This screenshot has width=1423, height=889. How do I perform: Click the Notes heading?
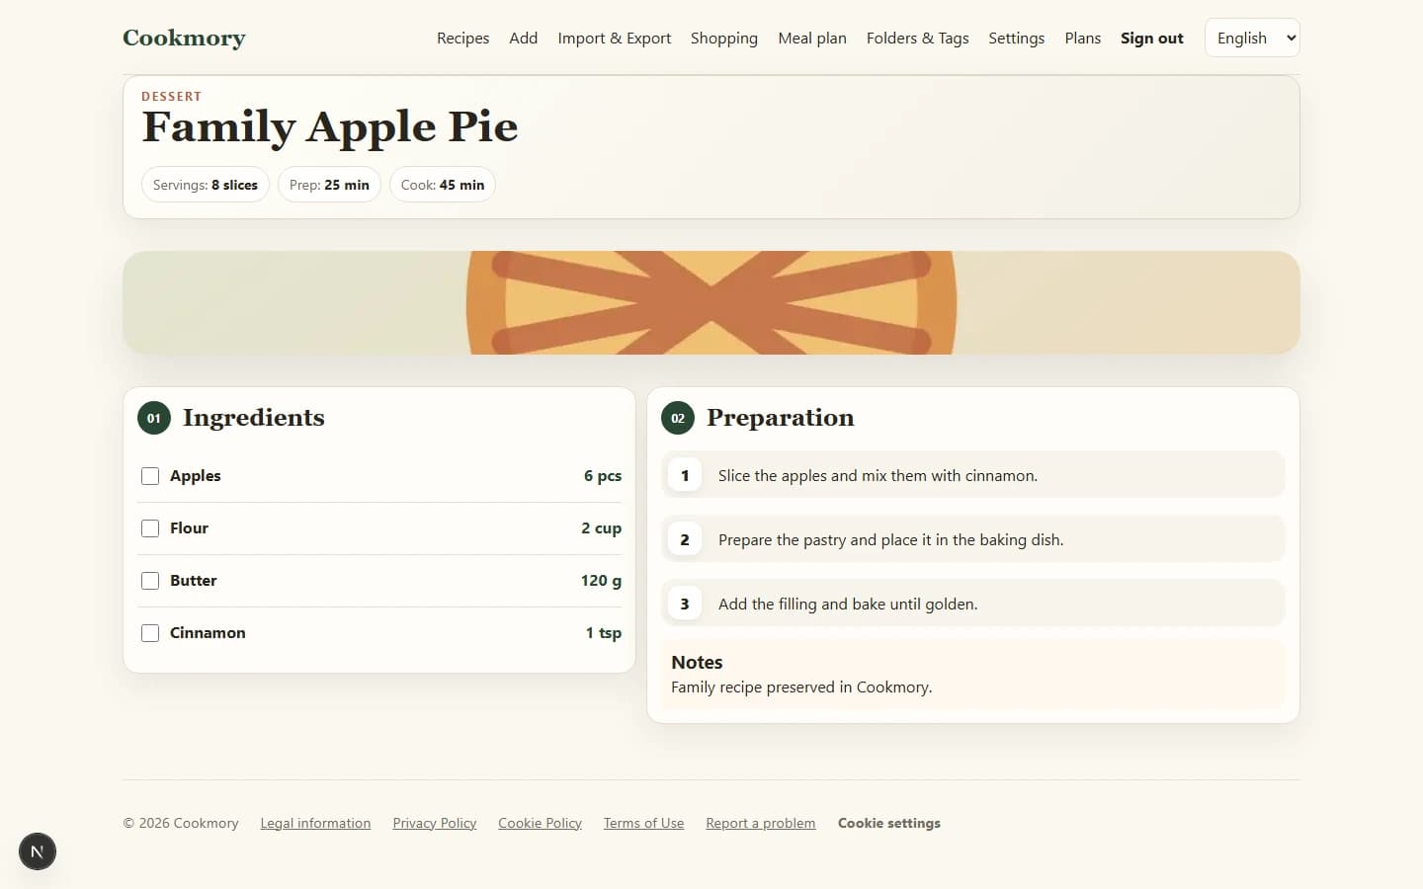697,662
